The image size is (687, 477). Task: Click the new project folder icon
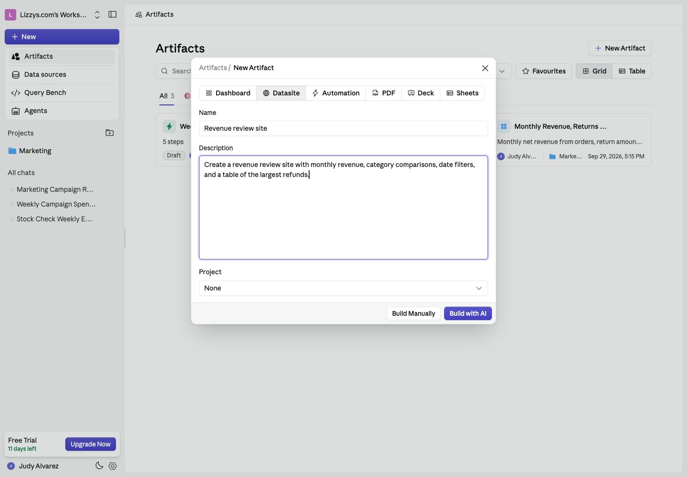click(110, 133)
